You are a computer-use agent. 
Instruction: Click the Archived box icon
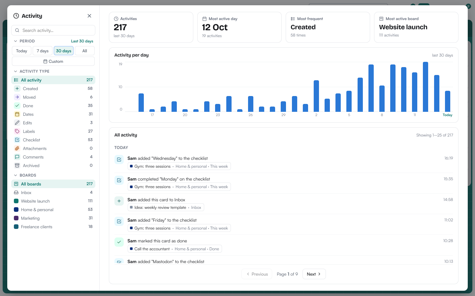click(17, 165)
